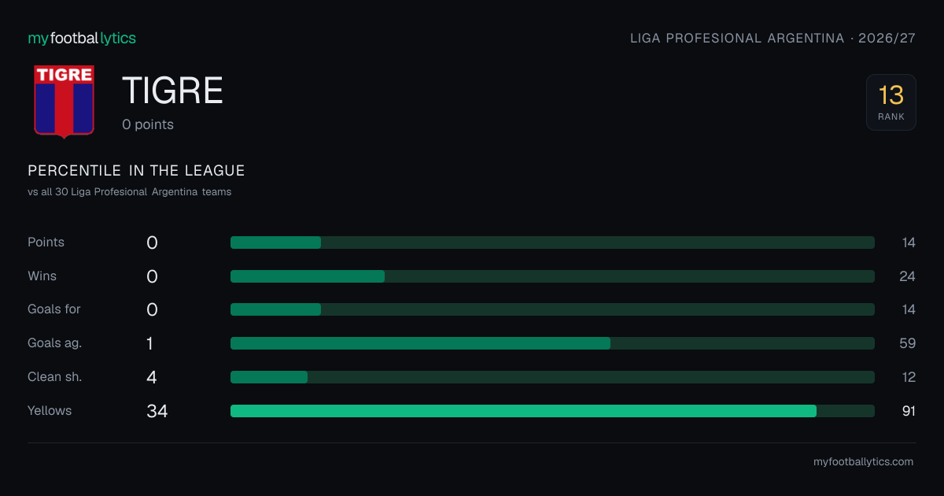This screenshot has height=496, width=944.
Task: Click the Yellows percentile bar
Action: pos(552,411)
